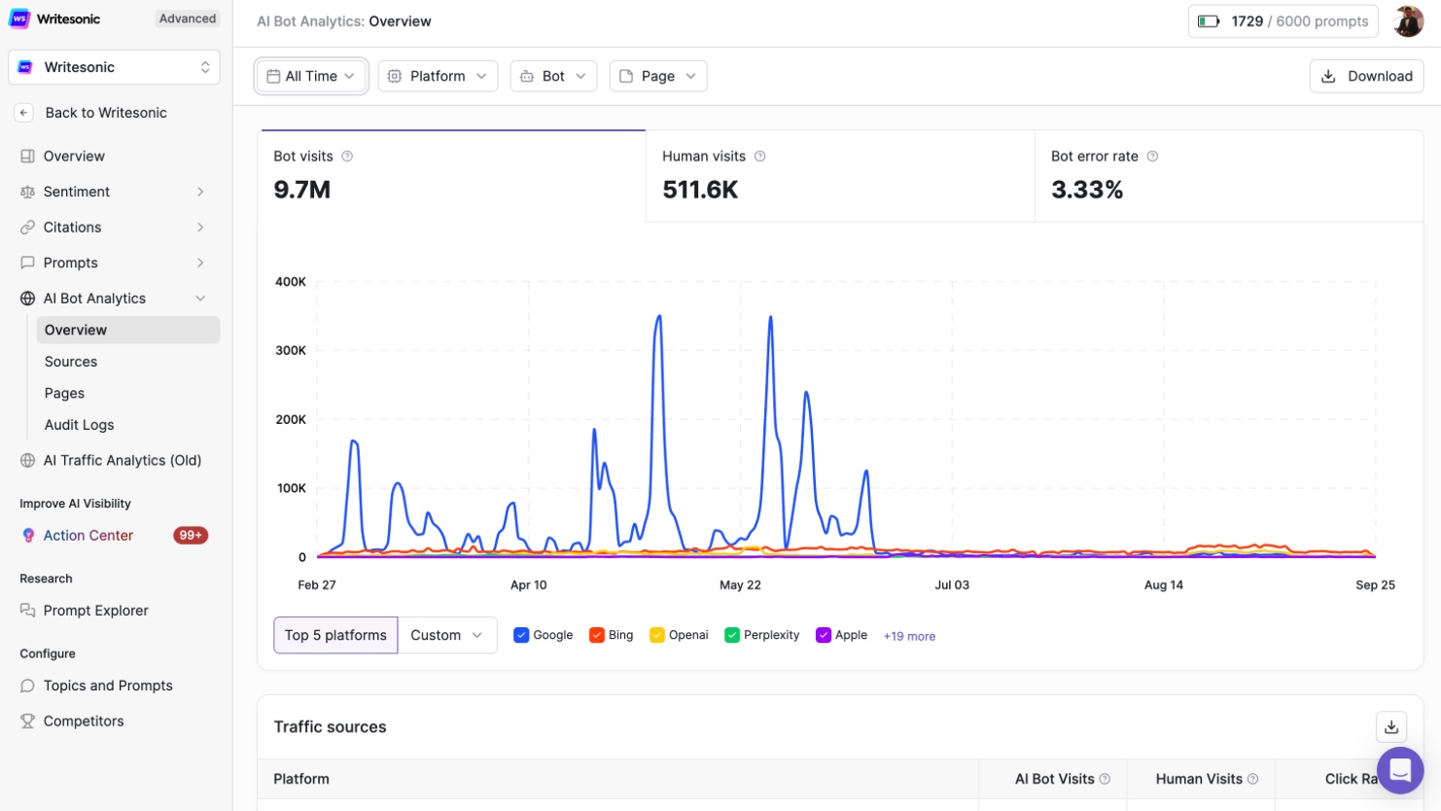This screenshot has width=1441, height=811.
Task: Open the Bot filter dropdown
Action: coord(553,75)
